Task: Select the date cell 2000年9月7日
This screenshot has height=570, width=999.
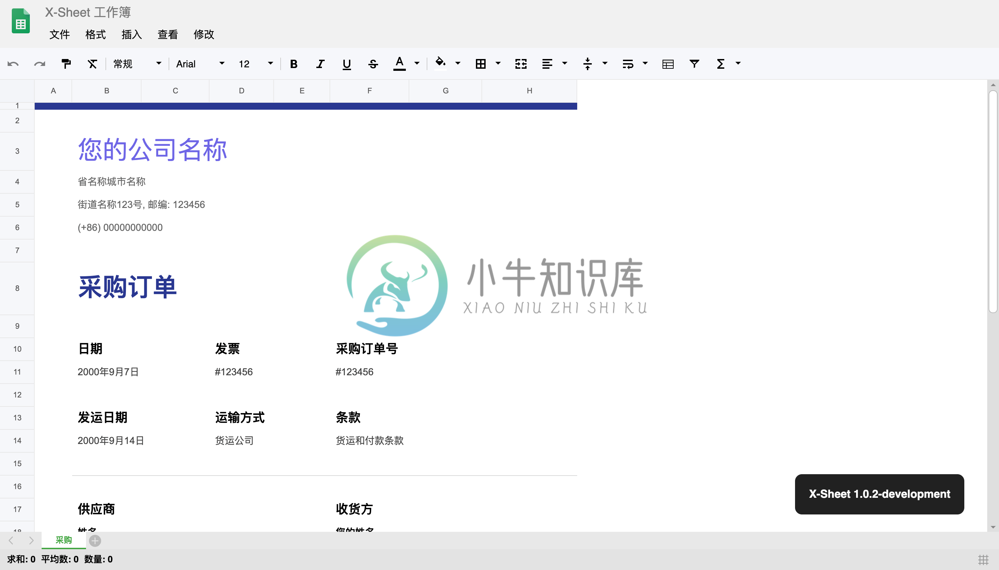Action: [108, 372]
